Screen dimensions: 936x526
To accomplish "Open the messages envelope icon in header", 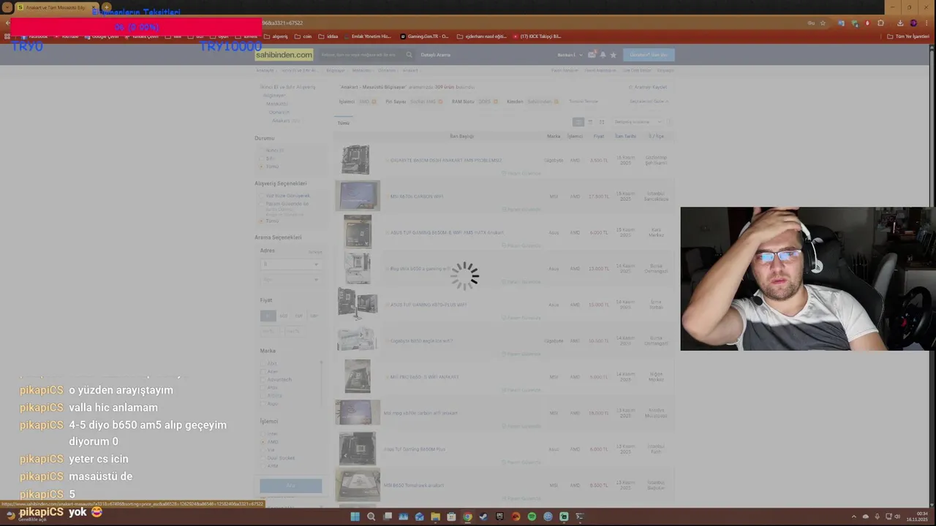I will tap(592, 55).
